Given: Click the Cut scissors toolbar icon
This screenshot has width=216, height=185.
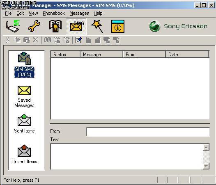Looking at the screenshot, I should pos(8,40).
